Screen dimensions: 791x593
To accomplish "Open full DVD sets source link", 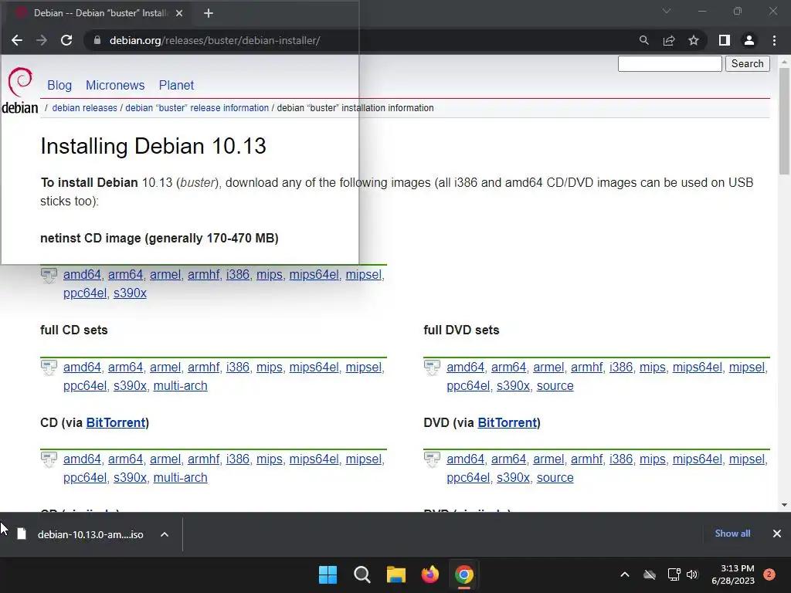I will (555, 386).
